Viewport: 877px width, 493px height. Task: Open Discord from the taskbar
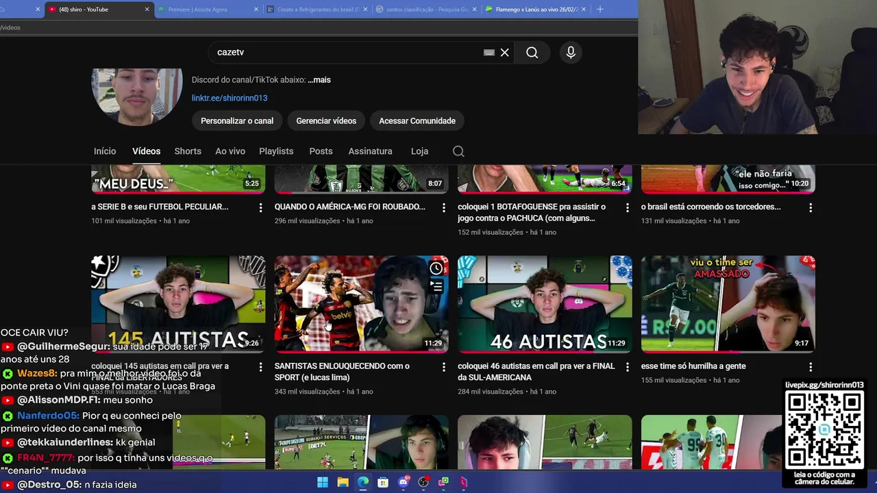click(x=404, y=482)
